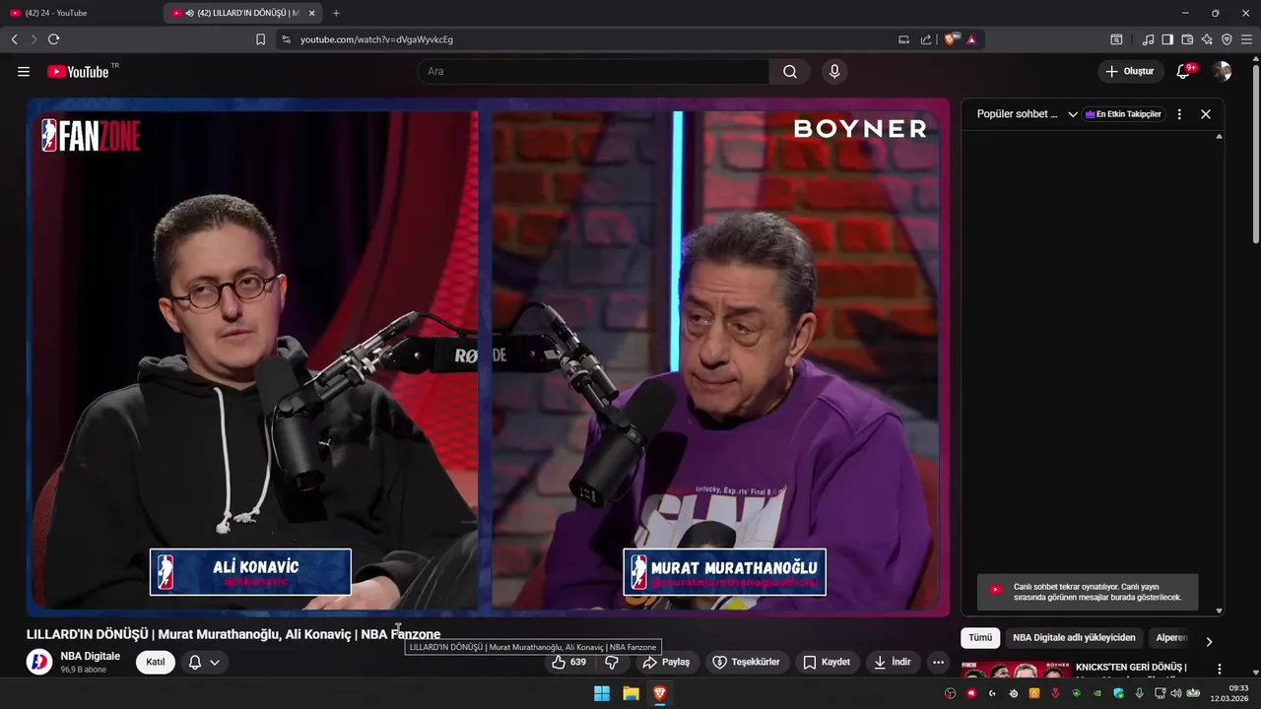The width and height of the screenshot is (1261, 709).
Task: Click the microphone tray icon
Action: (x=1139, y=693)
